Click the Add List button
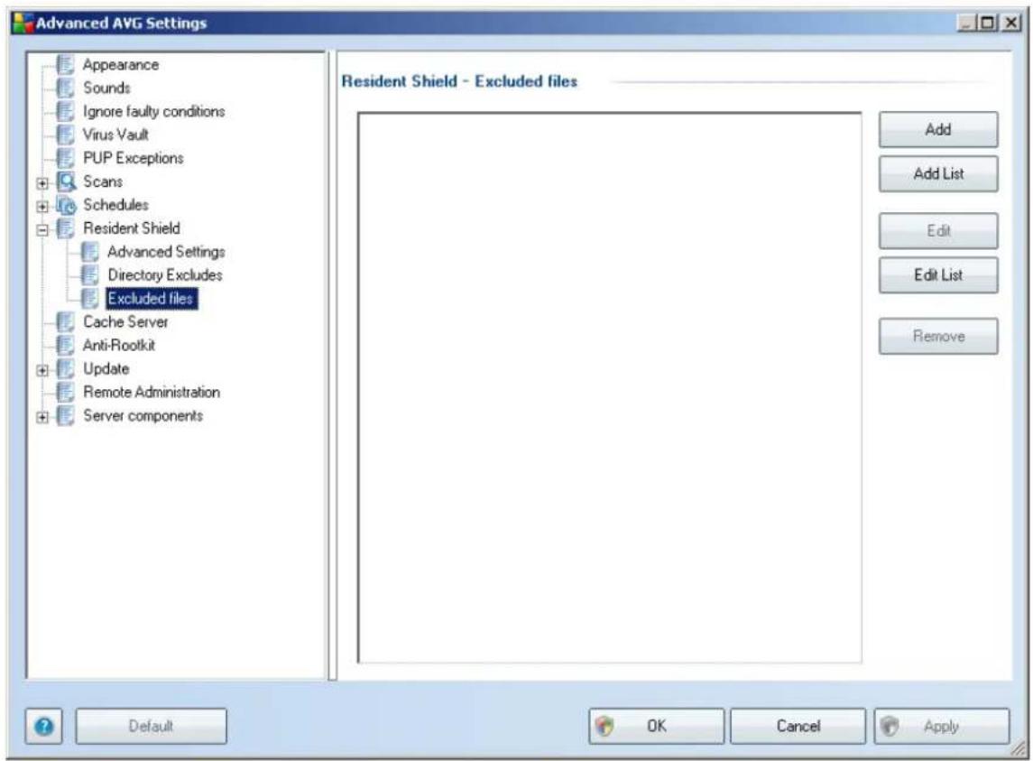The image size is (1033, 761). pos(938,174)
